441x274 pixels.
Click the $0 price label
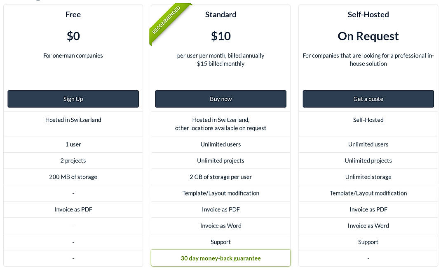[73, 36]
